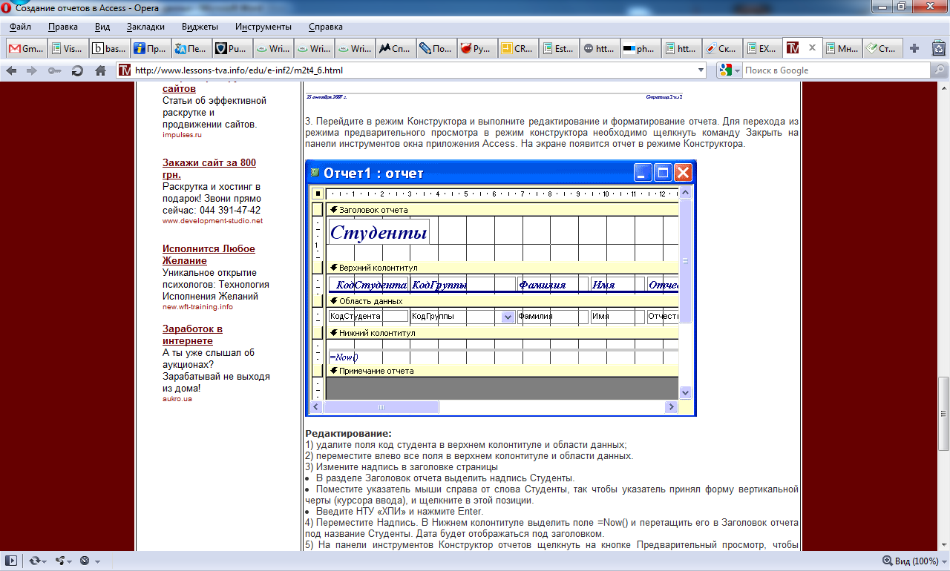Open the closed tabs trash icon
The height and width of the screenshot is (571, 950).
coord(939,48)
